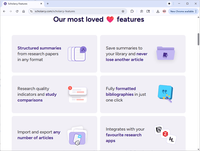Click the structured summaries document icon
This screenshot has height=151, width=200.
click(x=77, y=54)
